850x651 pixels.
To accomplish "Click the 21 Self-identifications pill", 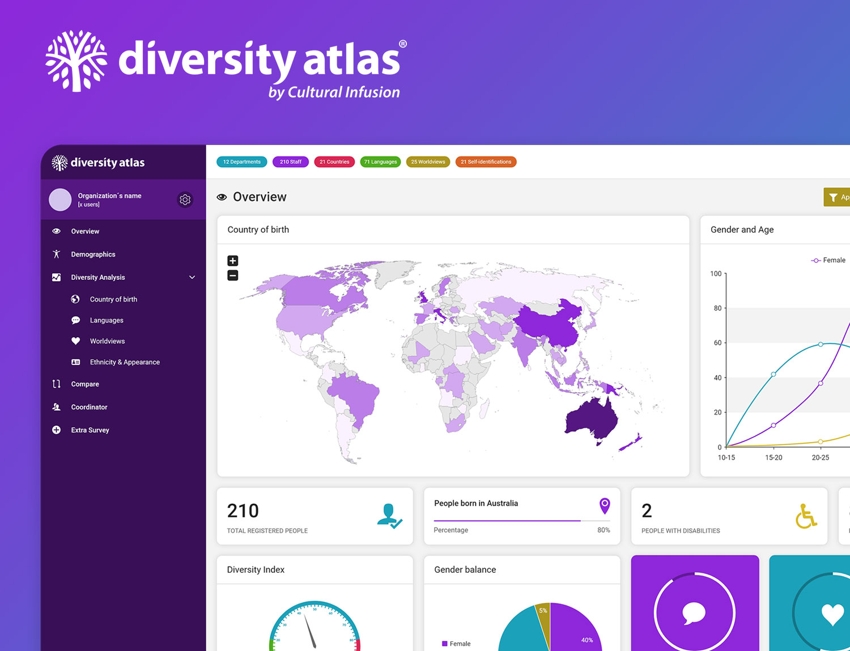I will [486, 162].
